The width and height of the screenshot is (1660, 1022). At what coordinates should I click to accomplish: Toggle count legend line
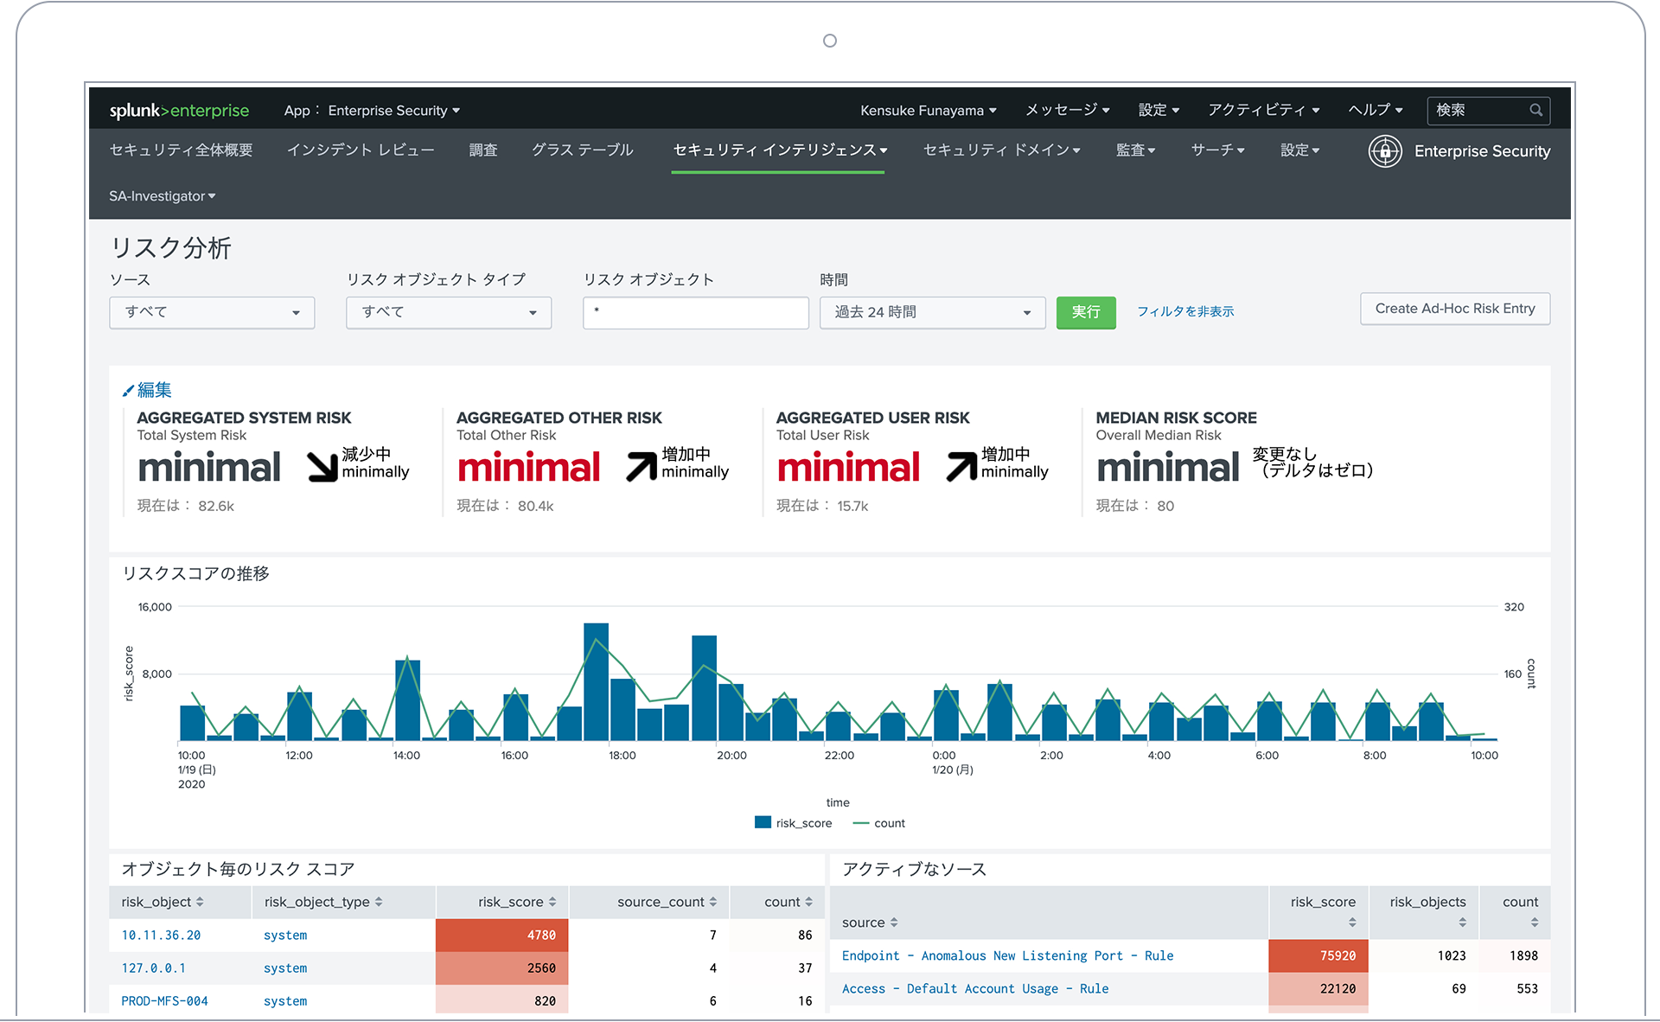(x=860, y=823)
